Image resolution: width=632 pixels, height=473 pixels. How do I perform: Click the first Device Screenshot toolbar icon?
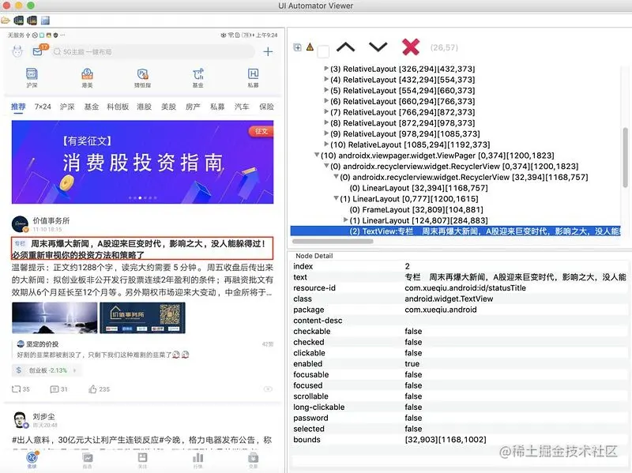coord(18,20)
